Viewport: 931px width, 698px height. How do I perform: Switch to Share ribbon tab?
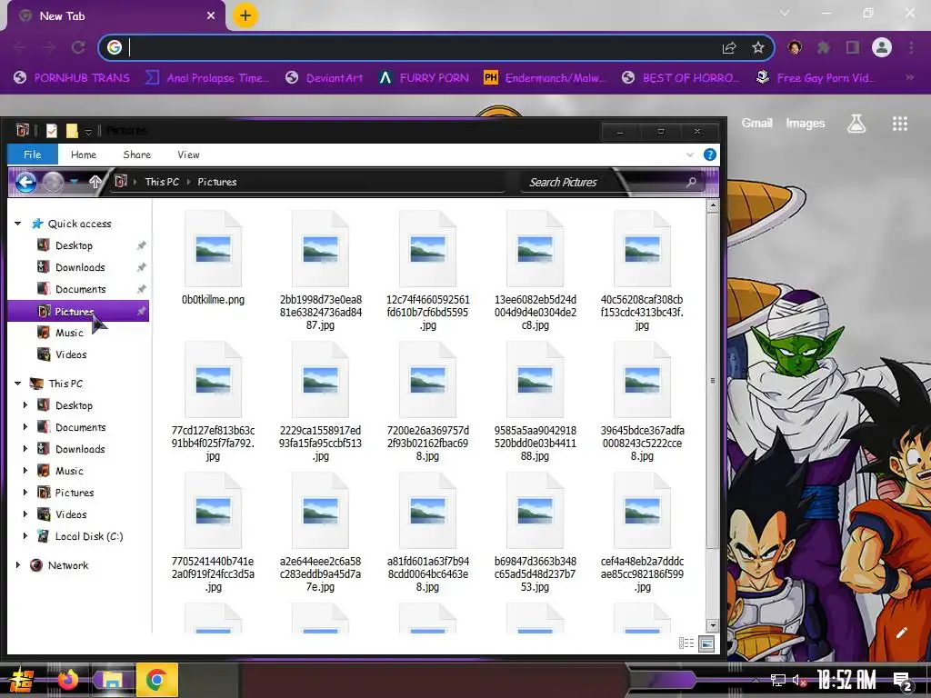click(136, 155)
